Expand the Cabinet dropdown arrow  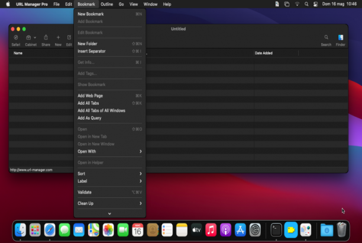[35, 37]
